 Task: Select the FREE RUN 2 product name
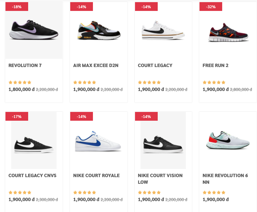point(215,65)
